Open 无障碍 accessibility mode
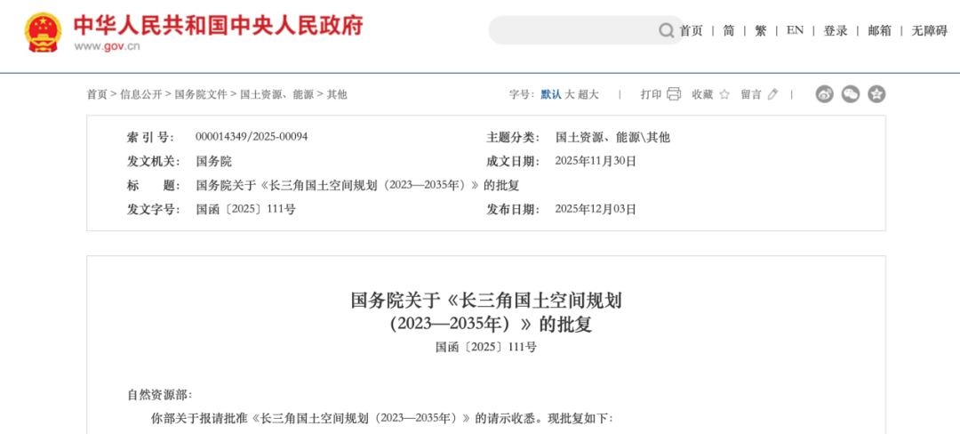This screenshot has width=960, height=434. pos(929,31)
